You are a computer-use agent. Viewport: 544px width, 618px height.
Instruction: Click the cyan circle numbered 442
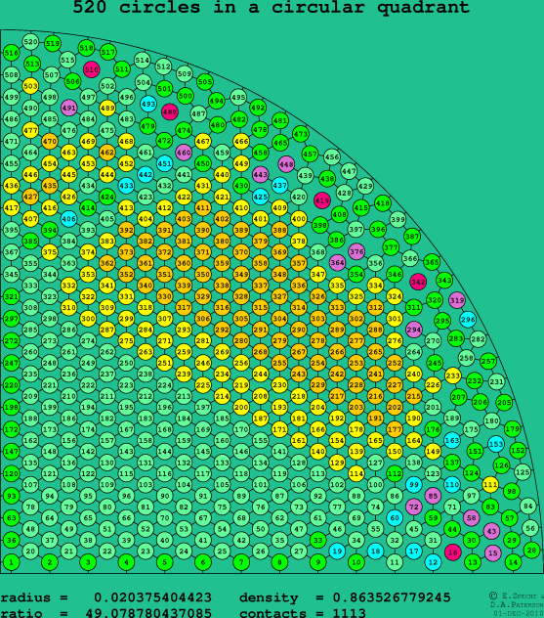click(x=146, y=174)
